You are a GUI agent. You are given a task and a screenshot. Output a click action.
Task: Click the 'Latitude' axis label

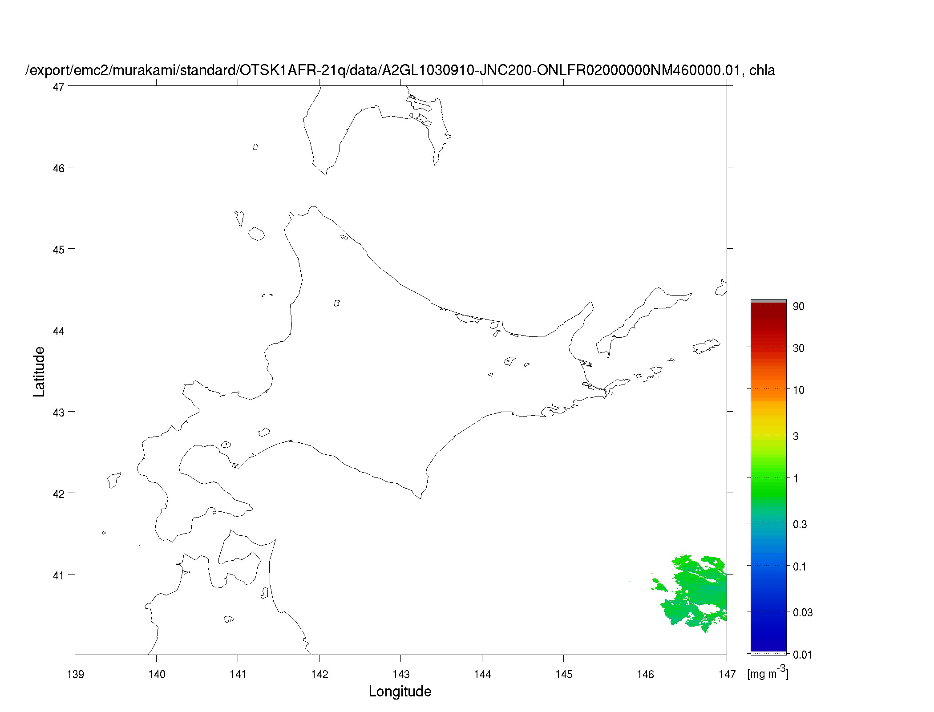[x=39, y=372]
